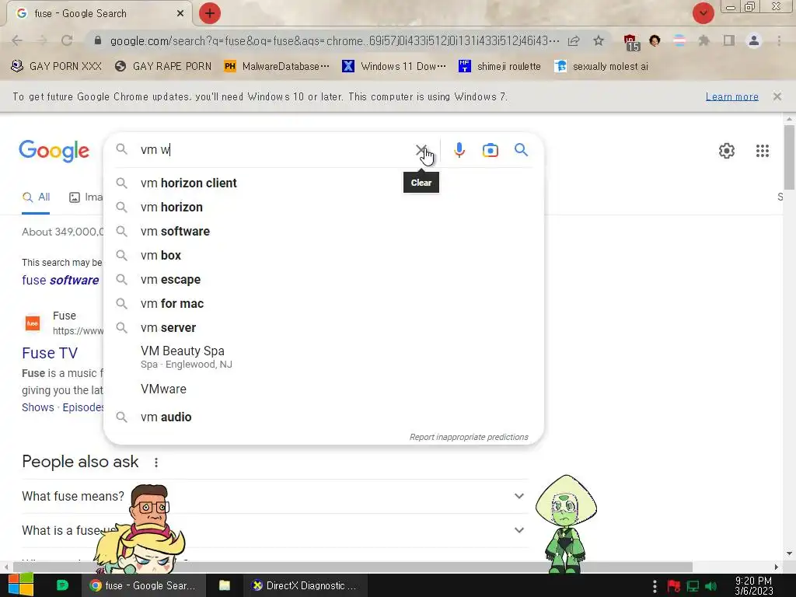The image size is (796, 597).
Task: Open the clock showing 9:20 PM
Action: 753,586
